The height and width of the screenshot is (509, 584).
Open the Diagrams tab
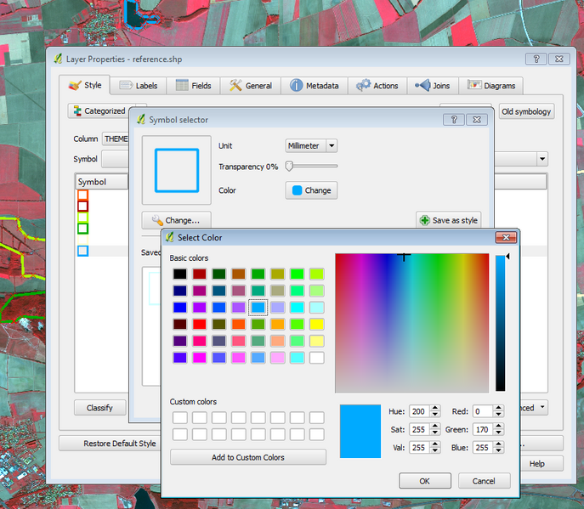click(x=490, y=86)
